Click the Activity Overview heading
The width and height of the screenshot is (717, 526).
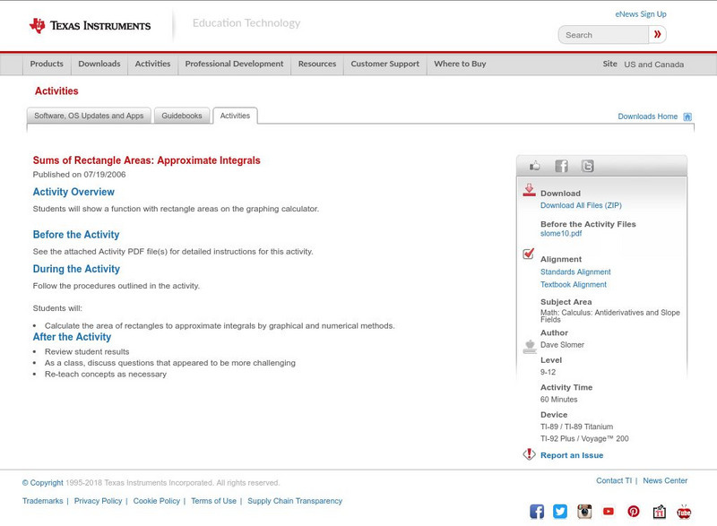73,192
